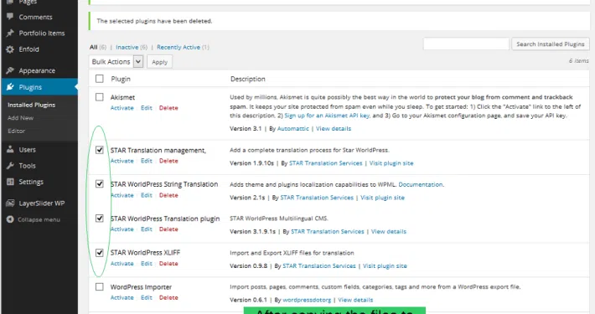Viewport: 595px width, 314px height.
Task: Click the Apply button
Action: (159, 62)
